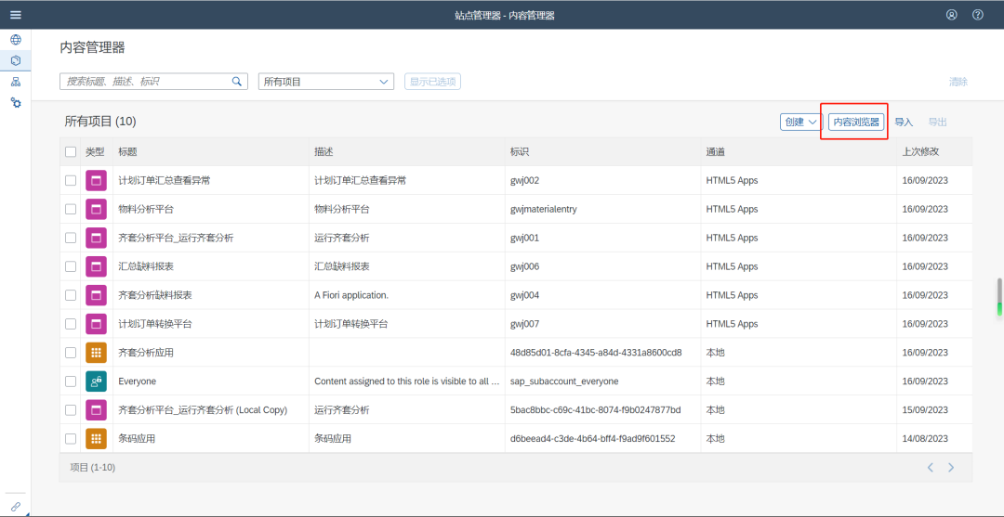Click the vertical scrollbar thumb at right
The height and width of the screenshot is (517, 1004).
998,297
